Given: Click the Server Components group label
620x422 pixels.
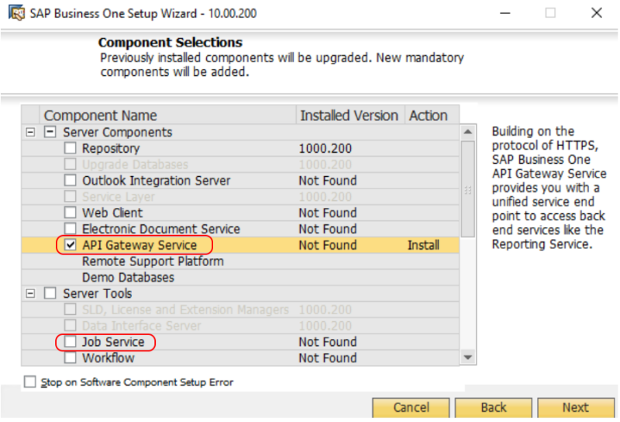Looking at the screenshot, I should (x=118, y=132).
